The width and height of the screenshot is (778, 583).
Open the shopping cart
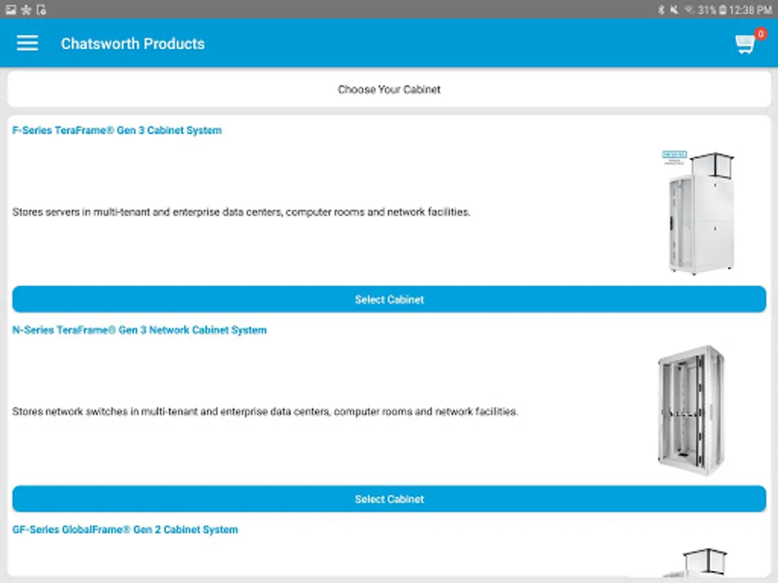pyautogui.click(x=745, y=45)
